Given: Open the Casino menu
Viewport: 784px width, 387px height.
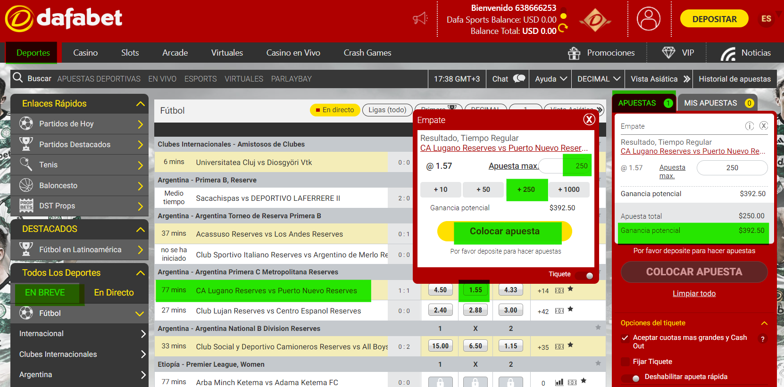Looking at the screenshot, I should tap(85, 53).
